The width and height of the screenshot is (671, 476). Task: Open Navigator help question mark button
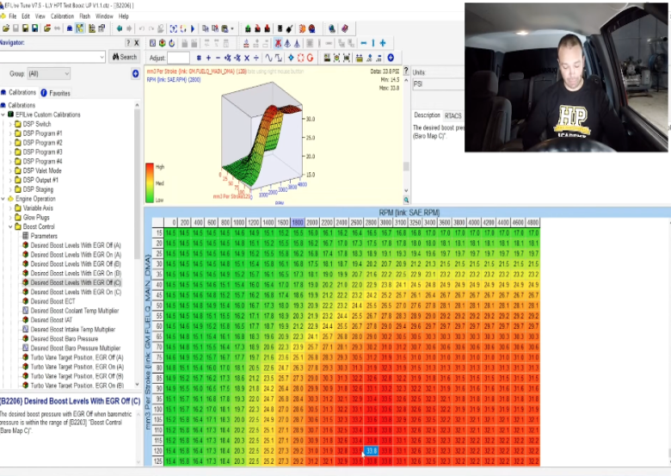(x=128, y=43)
